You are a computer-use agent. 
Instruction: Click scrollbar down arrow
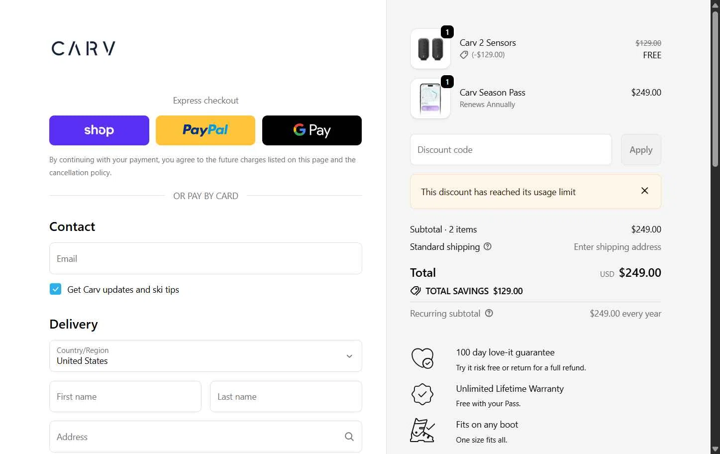pos(715,449)
